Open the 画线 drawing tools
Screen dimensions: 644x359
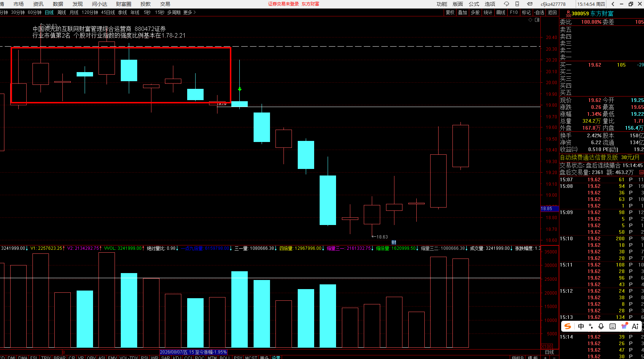(x=501, y=12)
